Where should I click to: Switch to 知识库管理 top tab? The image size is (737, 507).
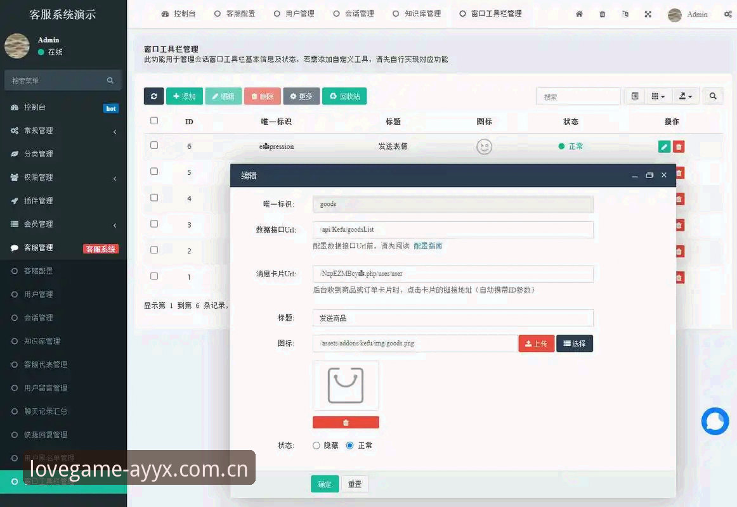[417, 13]
